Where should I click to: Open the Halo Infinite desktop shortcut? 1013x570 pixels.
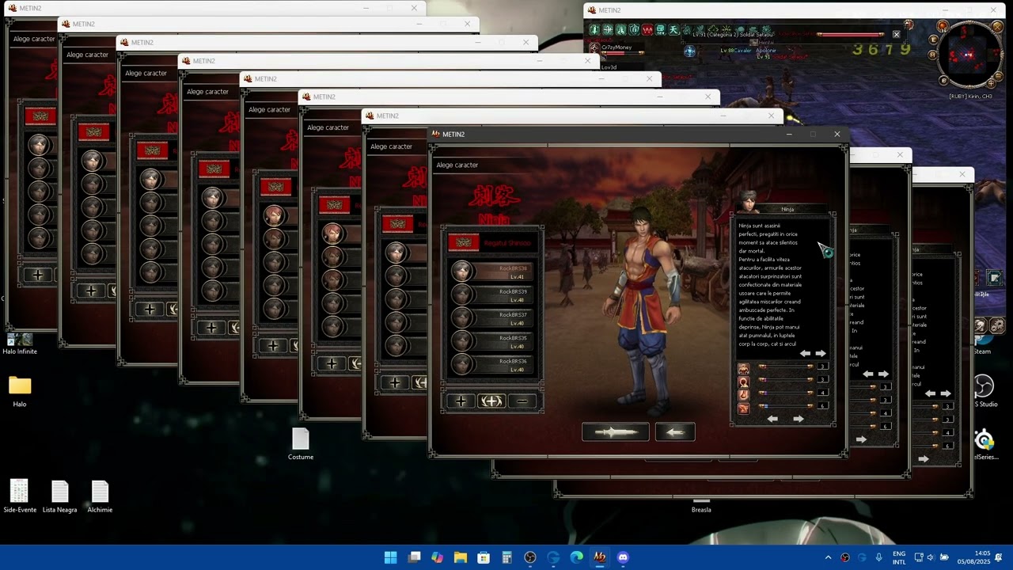(x=20, y=343)
